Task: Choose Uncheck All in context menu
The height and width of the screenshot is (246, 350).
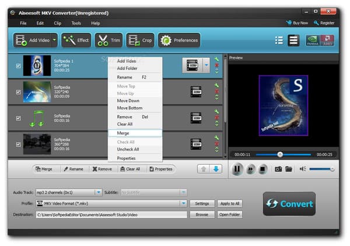Action: pos(135,149)
